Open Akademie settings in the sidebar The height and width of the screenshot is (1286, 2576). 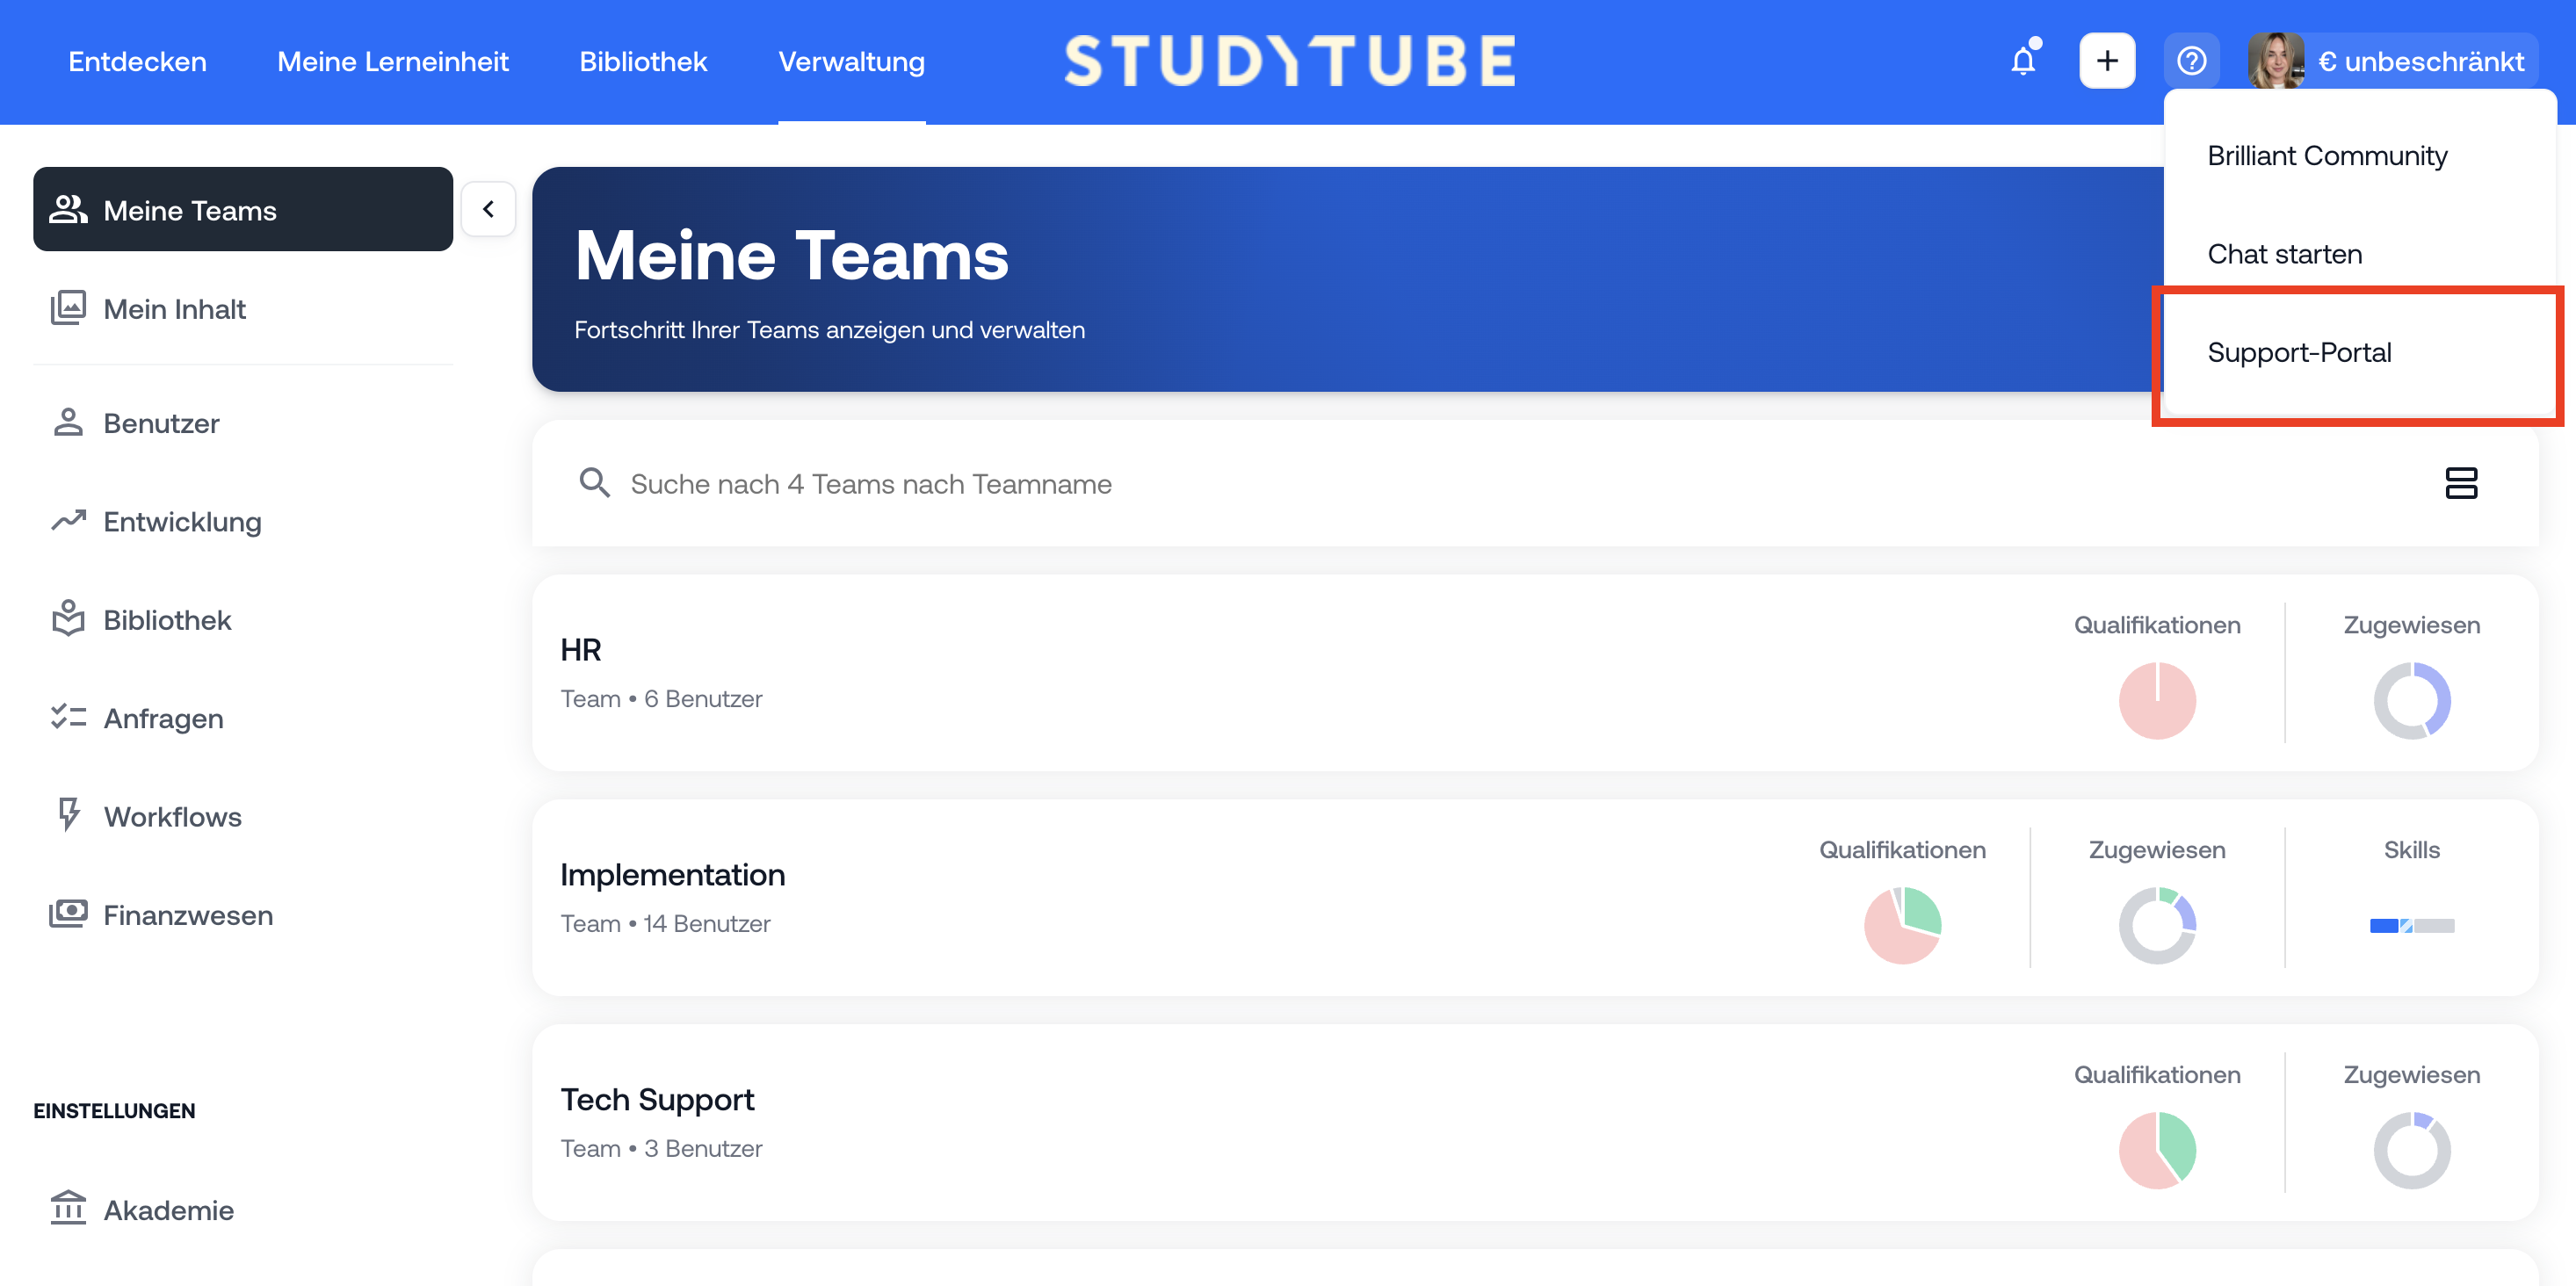point(243,1209)
